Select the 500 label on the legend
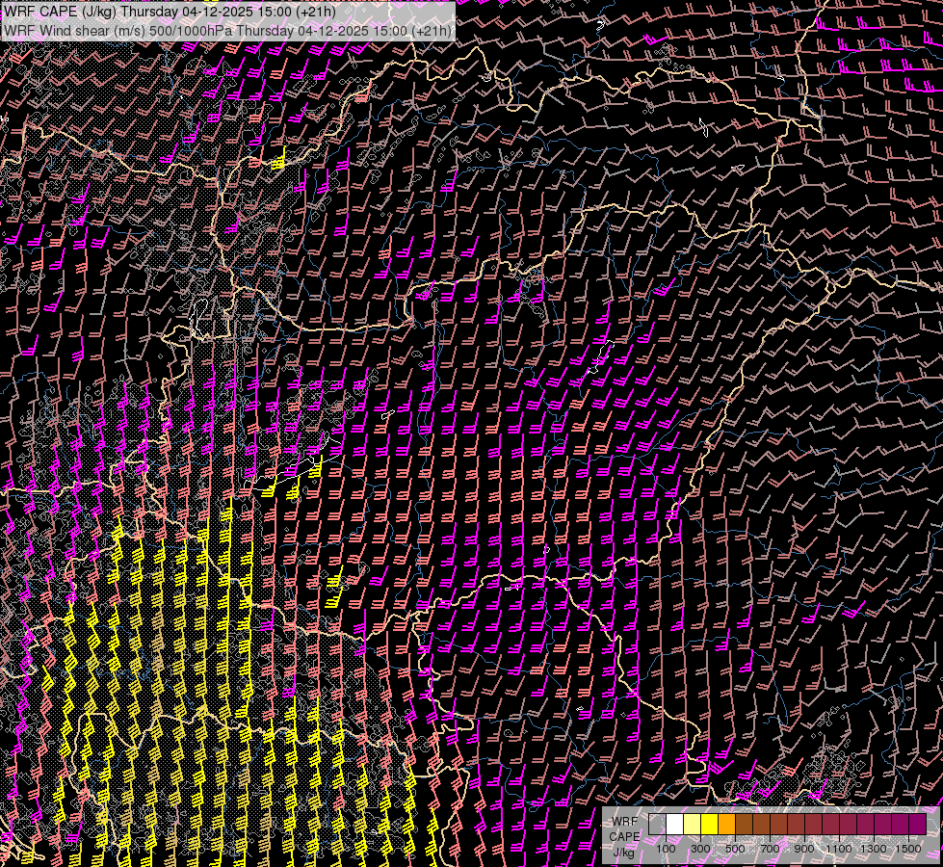Screen dimensions: 943x867 [x=735, y=849]
